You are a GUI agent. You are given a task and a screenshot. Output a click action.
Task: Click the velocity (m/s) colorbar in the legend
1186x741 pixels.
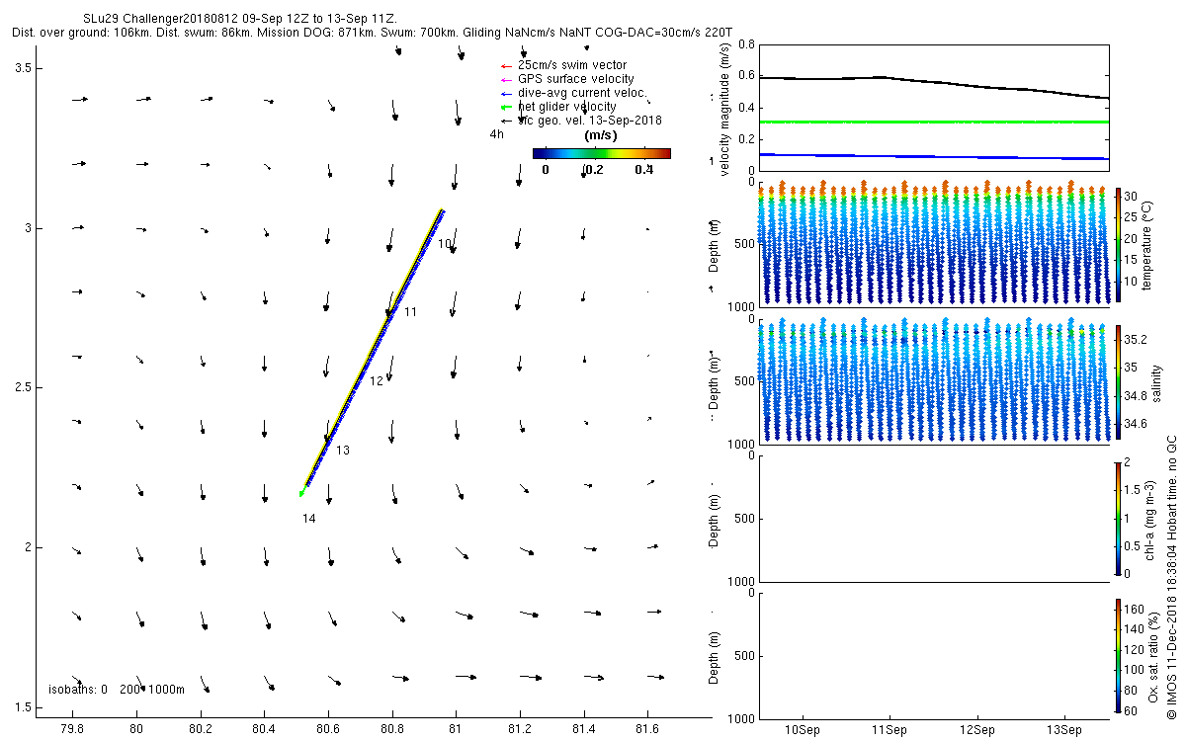[601, 153]
